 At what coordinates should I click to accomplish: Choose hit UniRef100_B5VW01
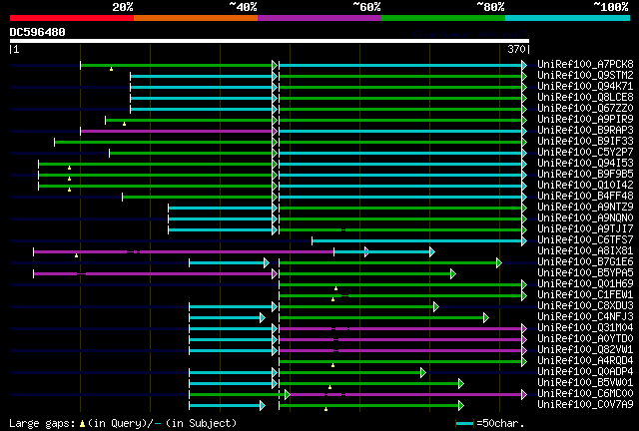click(585, 383)
